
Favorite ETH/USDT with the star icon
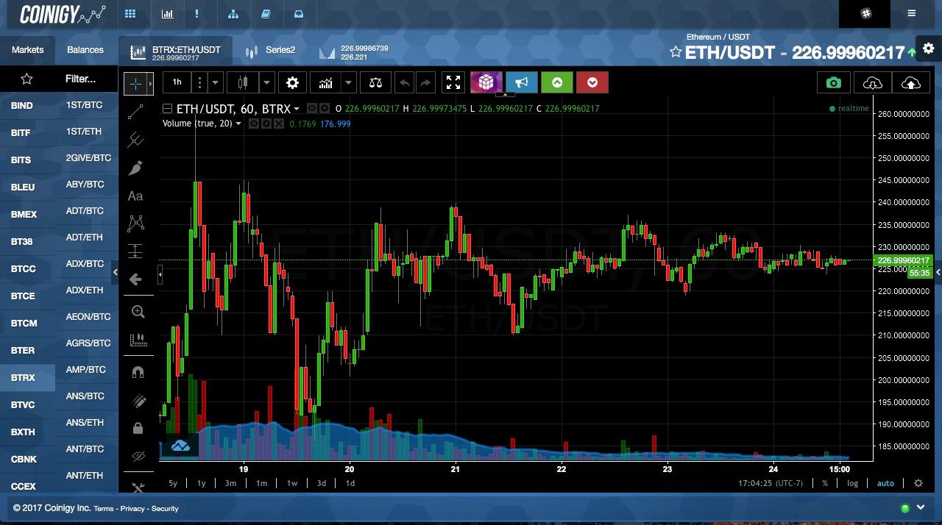click(676, 52)
